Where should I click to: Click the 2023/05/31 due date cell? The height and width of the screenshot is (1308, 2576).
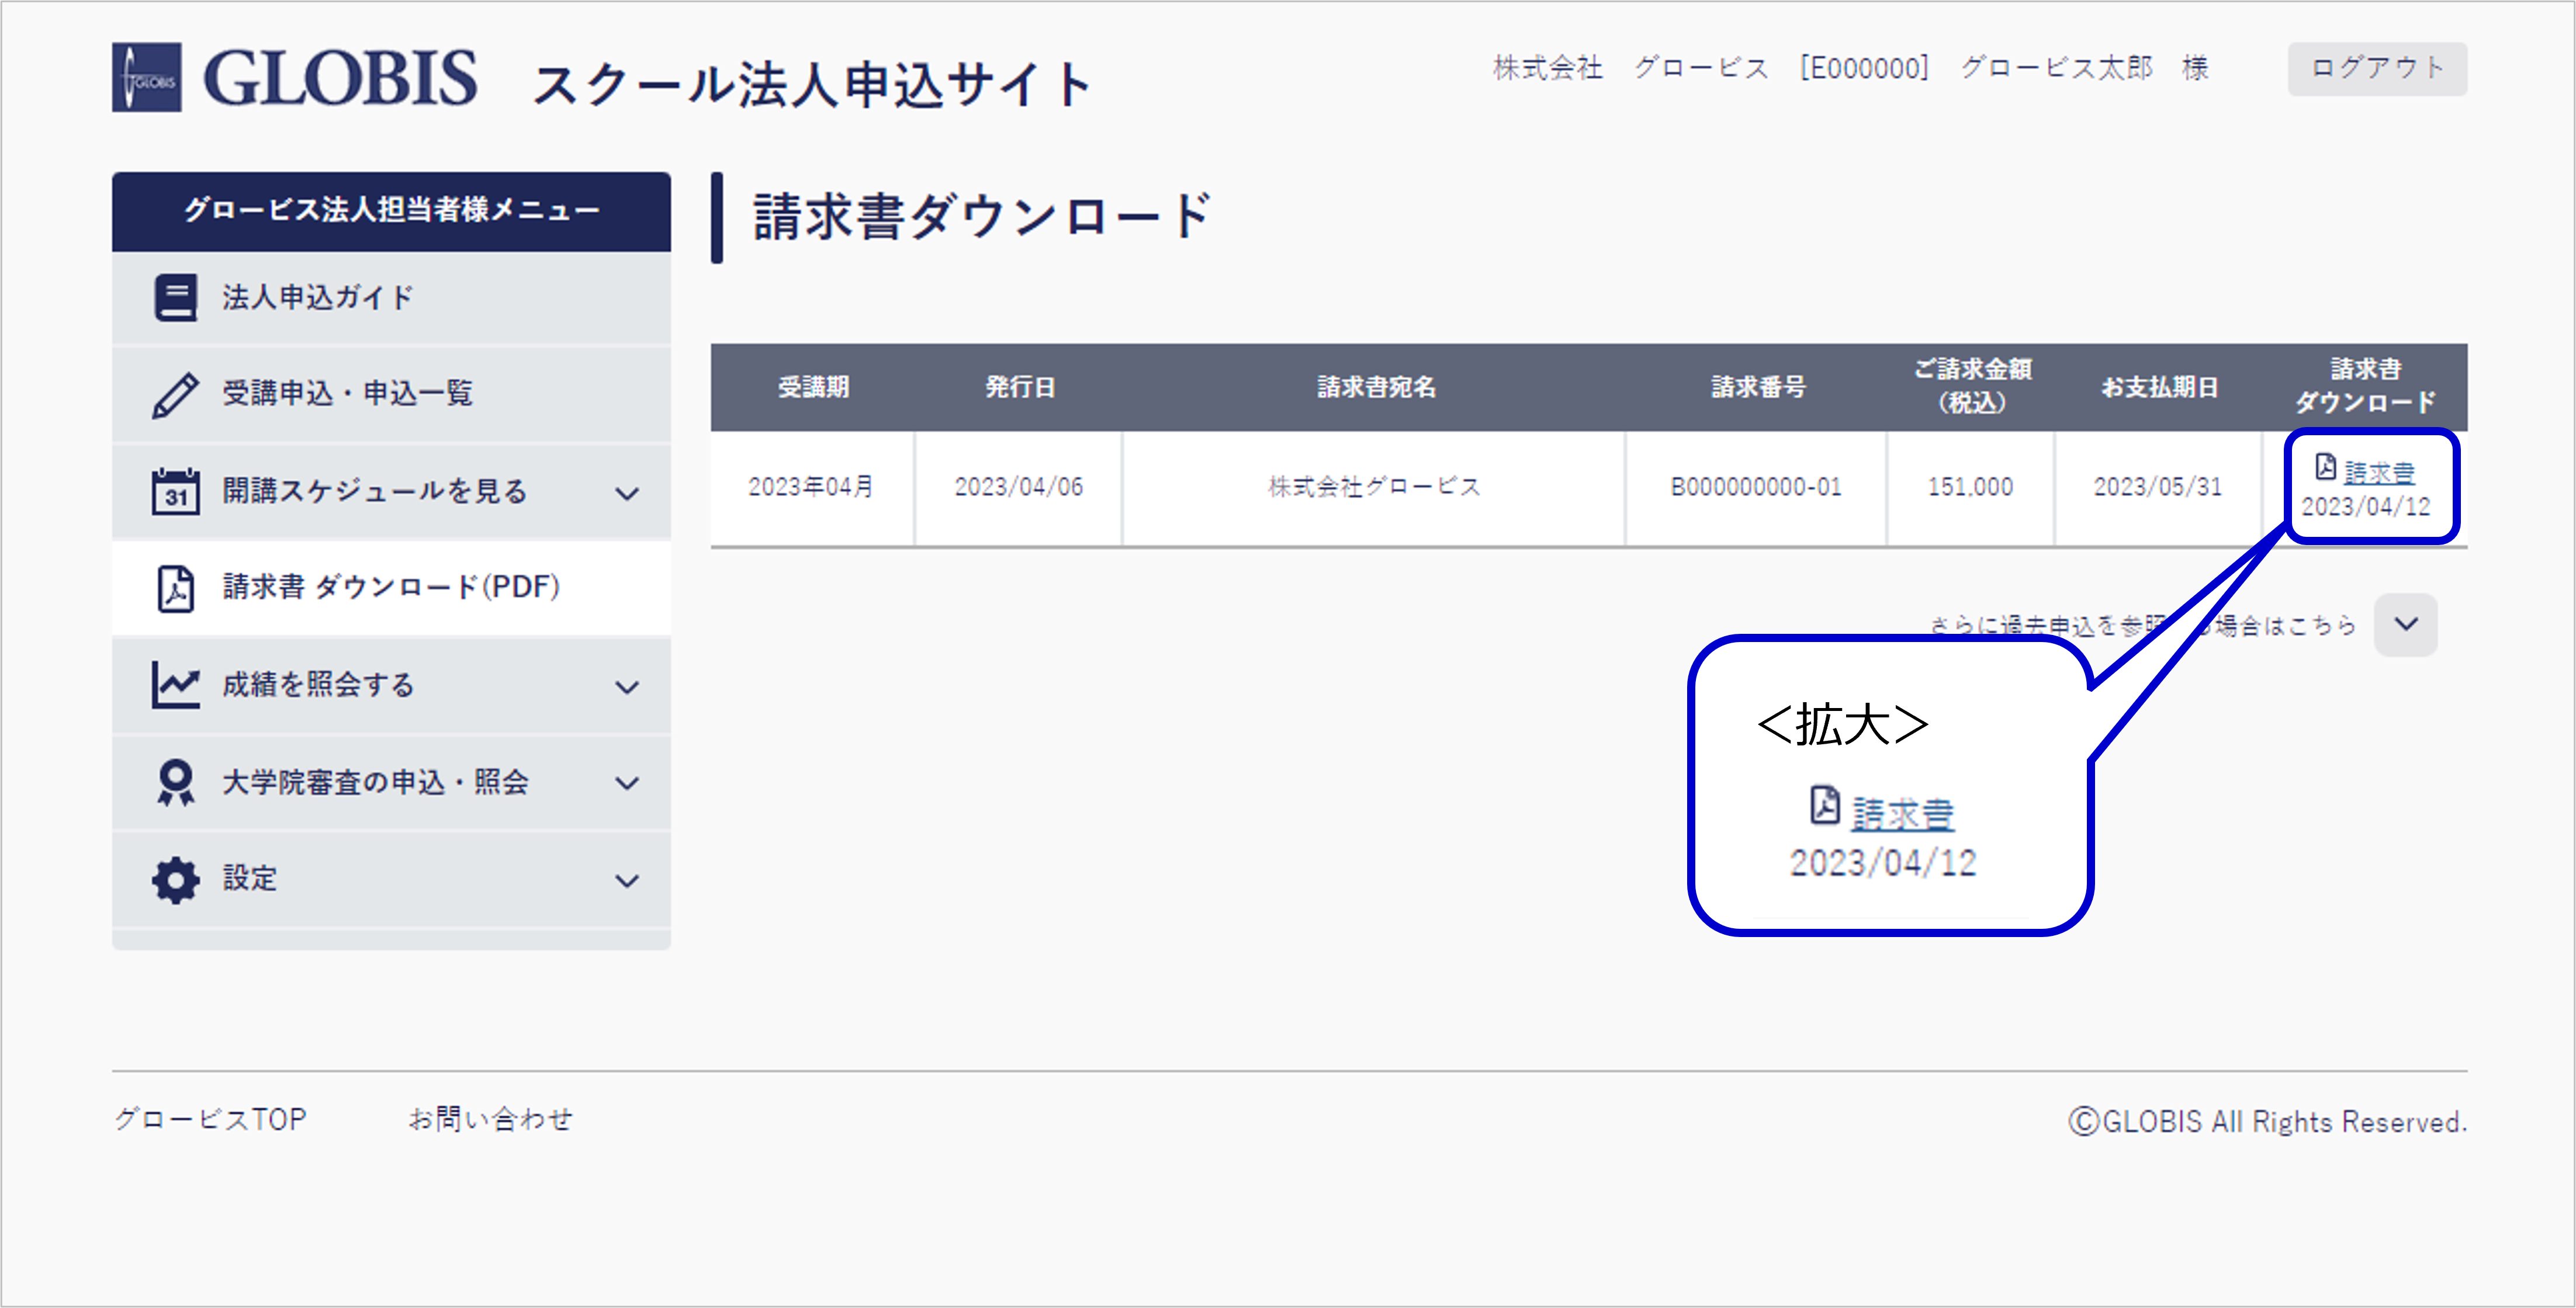tap(2158, 487)
